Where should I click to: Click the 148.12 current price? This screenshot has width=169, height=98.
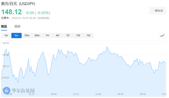click(x=11, y=12)
